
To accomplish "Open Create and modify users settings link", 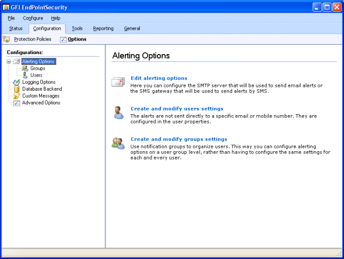I will (x=177, y=109).
